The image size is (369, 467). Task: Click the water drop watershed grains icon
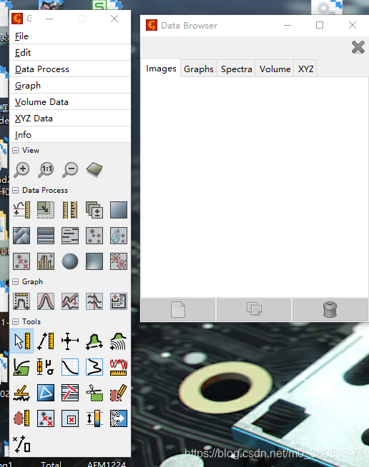coord(119,236)
